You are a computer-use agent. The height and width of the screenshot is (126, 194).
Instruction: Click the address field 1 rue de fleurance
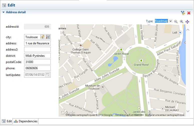pyautogui.click(x=37, y=43)
